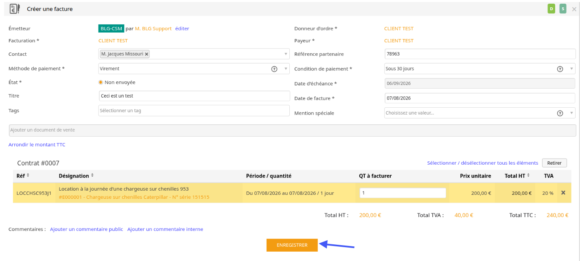Open help for Condition de paiement
Screen dimensions: 580x261
[560, 69]
